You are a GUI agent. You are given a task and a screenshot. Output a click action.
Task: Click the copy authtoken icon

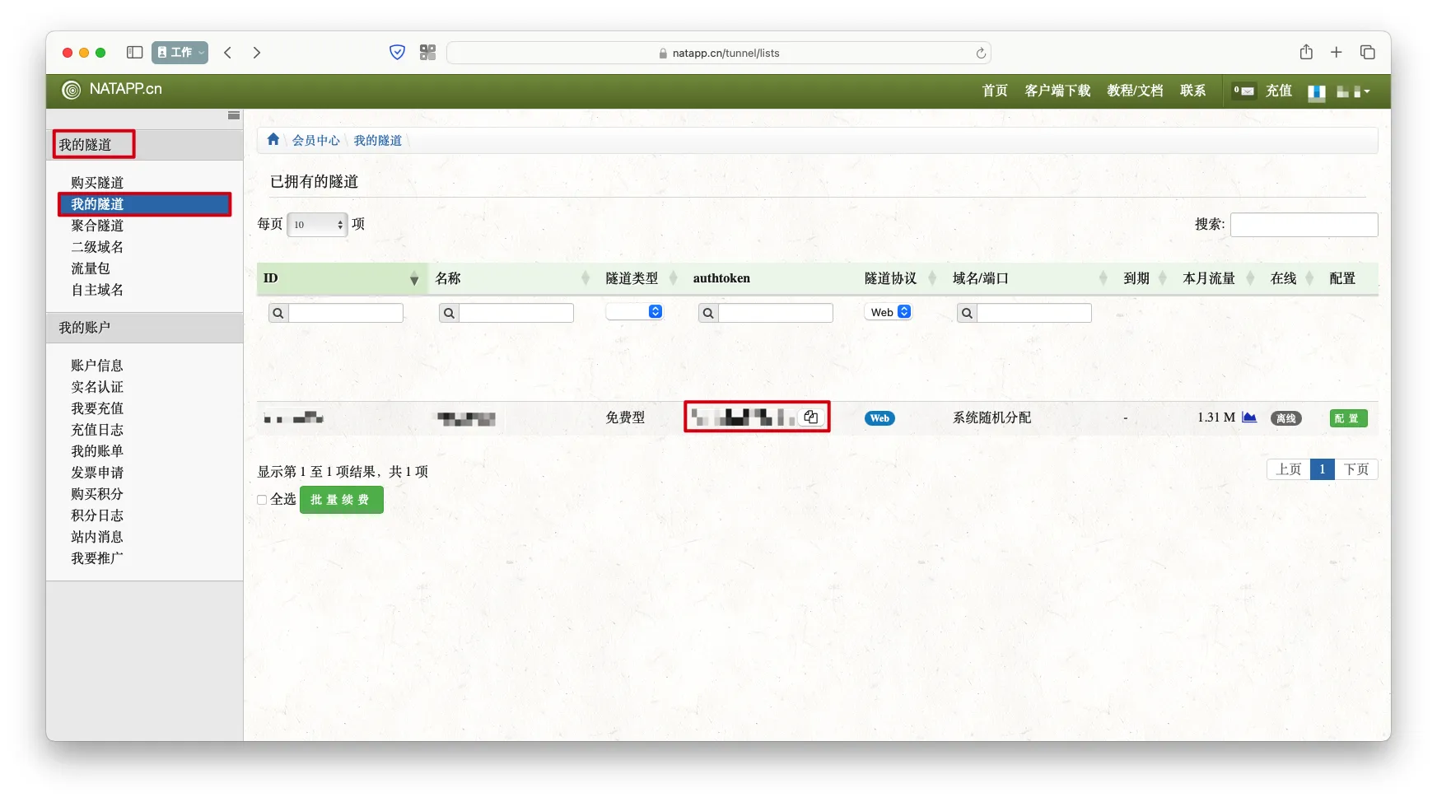(x=810, y=417)
